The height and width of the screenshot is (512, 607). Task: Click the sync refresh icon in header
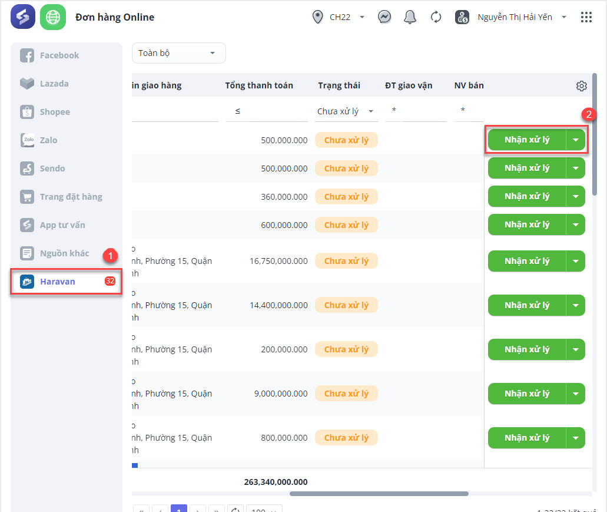[x=436, y=17]
